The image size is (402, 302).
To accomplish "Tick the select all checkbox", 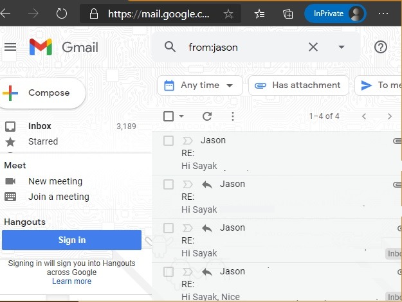I will (169, 116).
